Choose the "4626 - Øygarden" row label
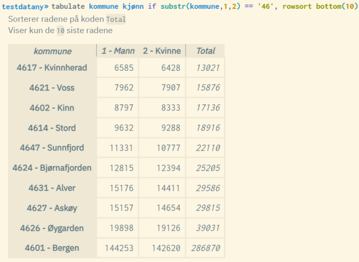Viewport: 359px width, 262px height. click(52, 228)
